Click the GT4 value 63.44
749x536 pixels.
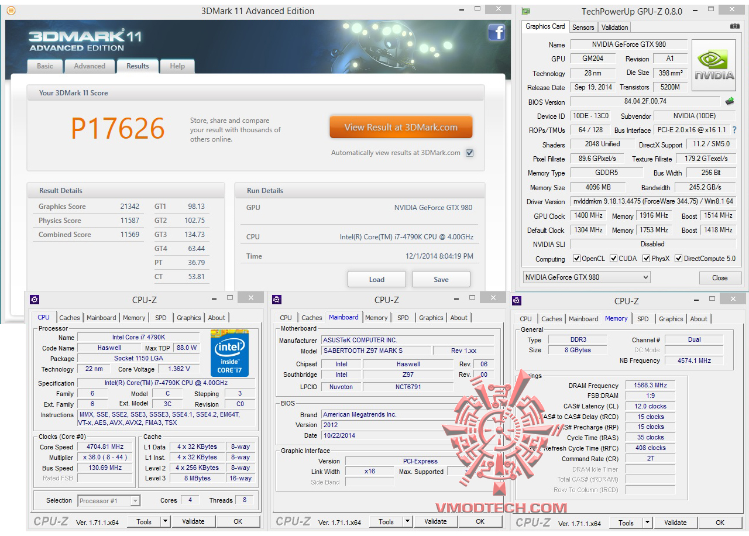pos(196,249)
